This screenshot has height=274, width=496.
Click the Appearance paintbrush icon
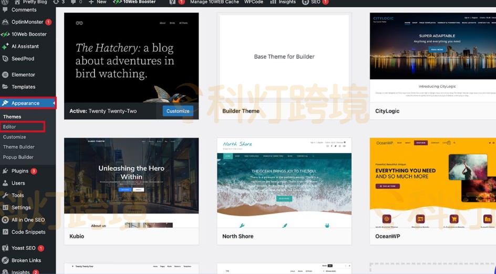[x=5, y=103]
